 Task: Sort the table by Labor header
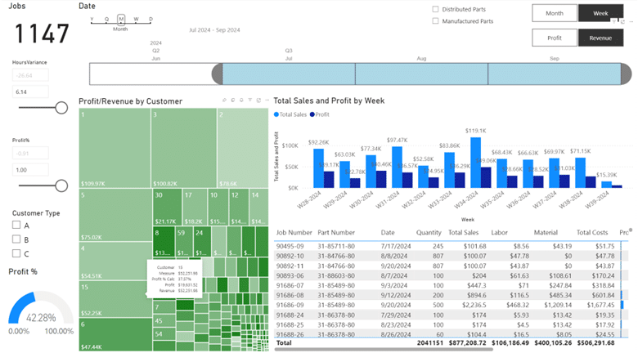coord(499,233)
